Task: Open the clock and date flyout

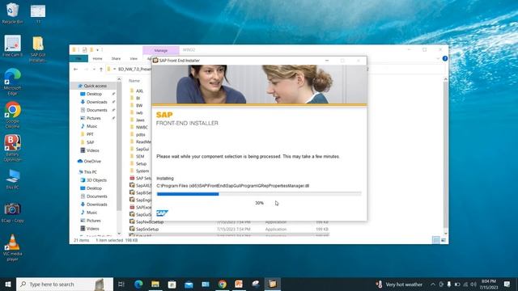Action: (x=489, y=284)
